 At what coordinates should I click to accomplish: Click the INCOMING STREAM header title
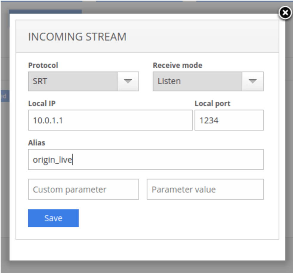click(77, 37)
